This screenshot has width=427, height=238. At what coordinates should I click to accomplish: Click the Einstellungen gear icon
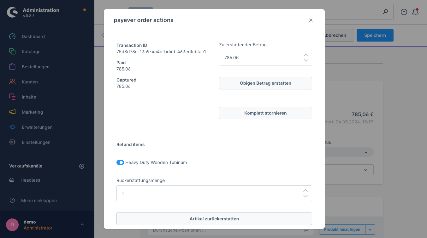tap(12, 142)
